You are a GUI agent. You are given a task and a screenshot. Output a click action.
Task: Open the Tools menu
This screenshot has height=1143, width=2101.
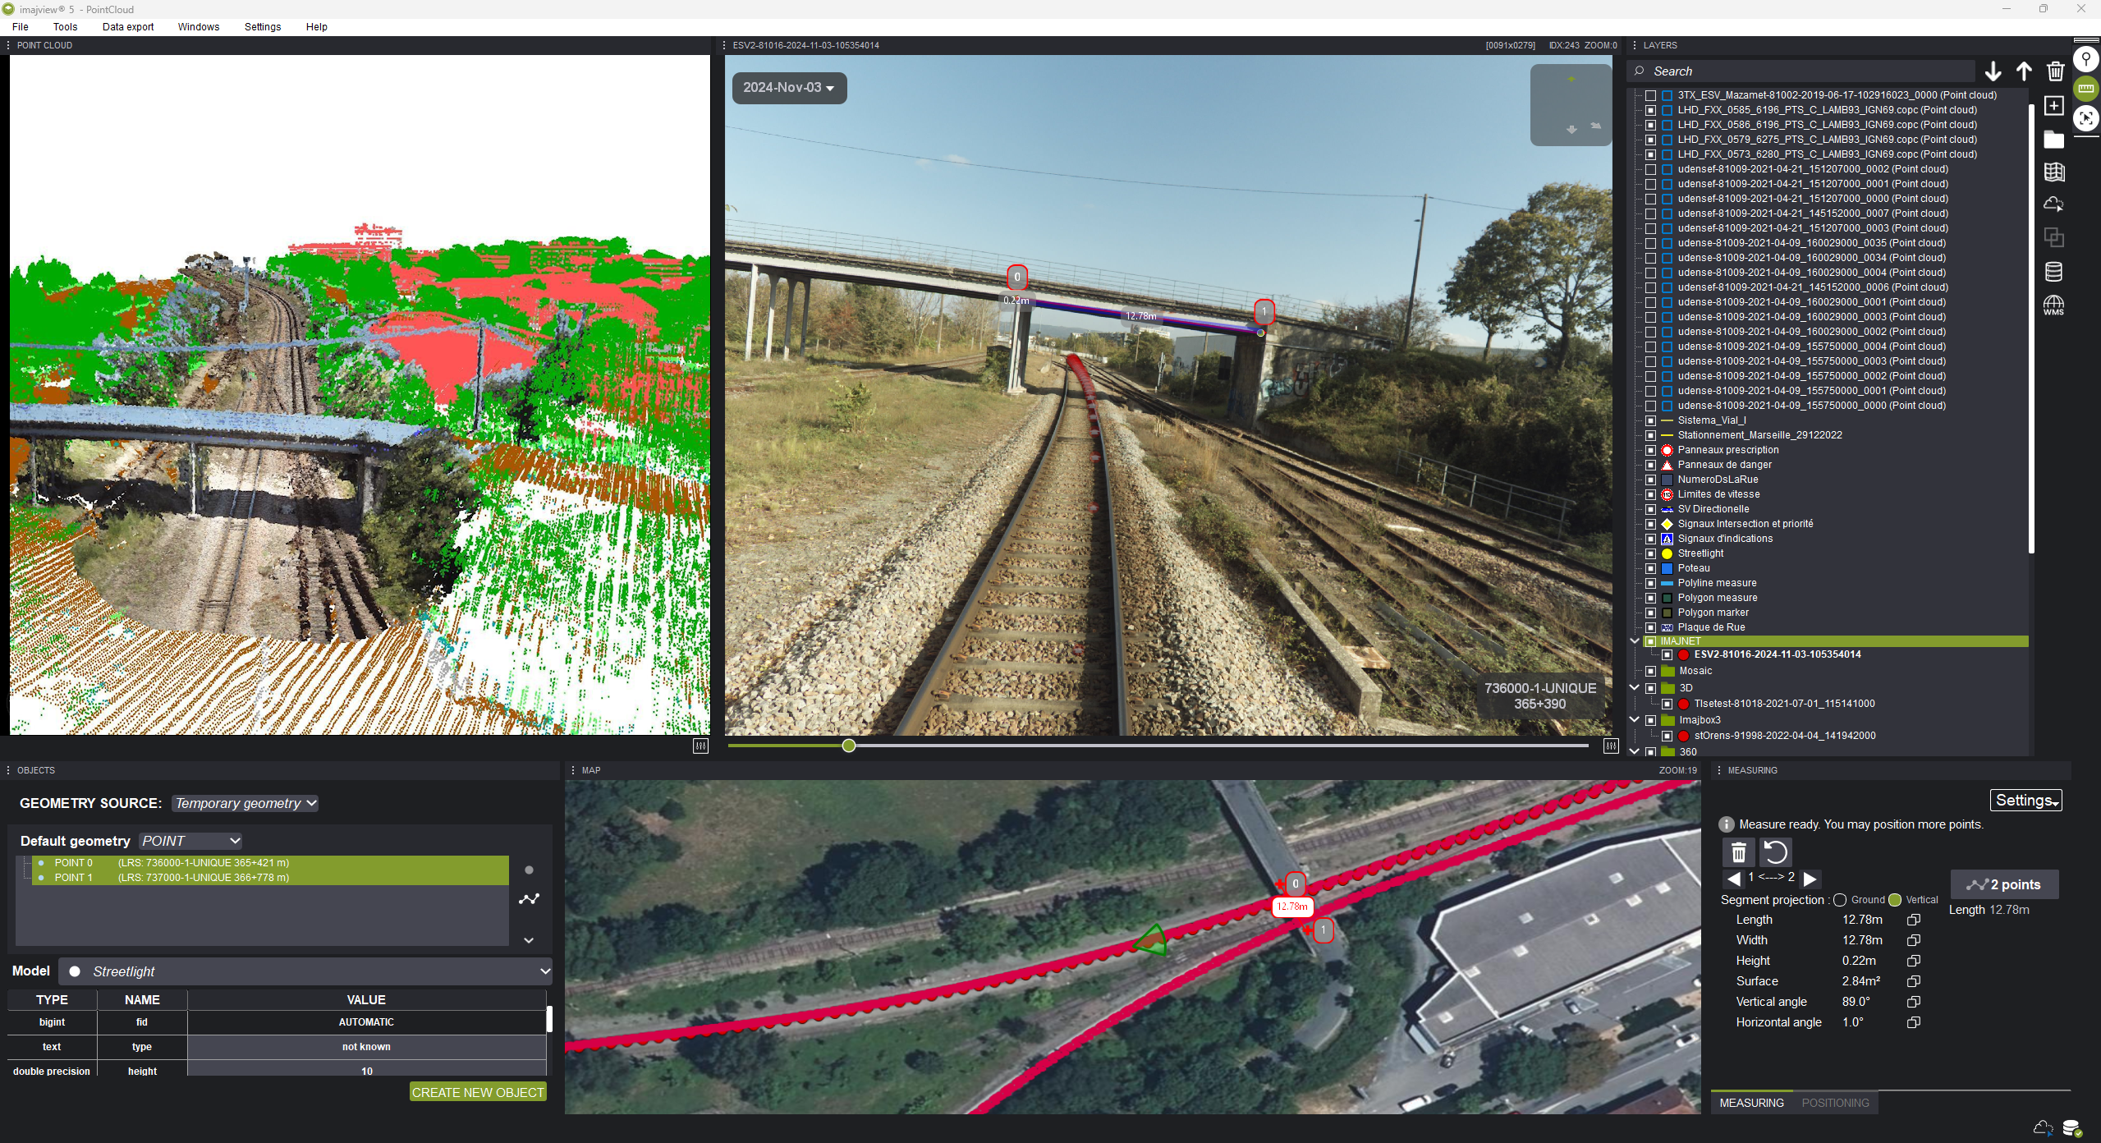(x=65, y=26)
